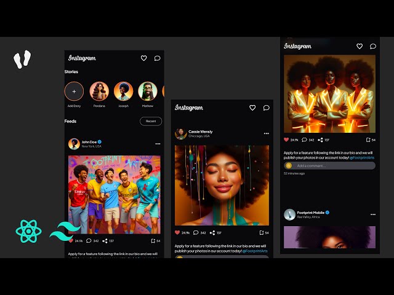Click the '52 minutes ago' timestamp
The width and height of the screenshot is (394, 295).
294,173
